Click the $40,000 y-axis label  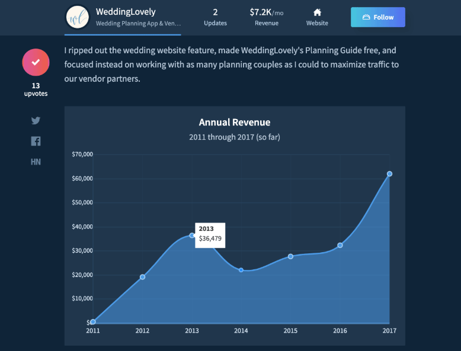click(x=82, y=227)
